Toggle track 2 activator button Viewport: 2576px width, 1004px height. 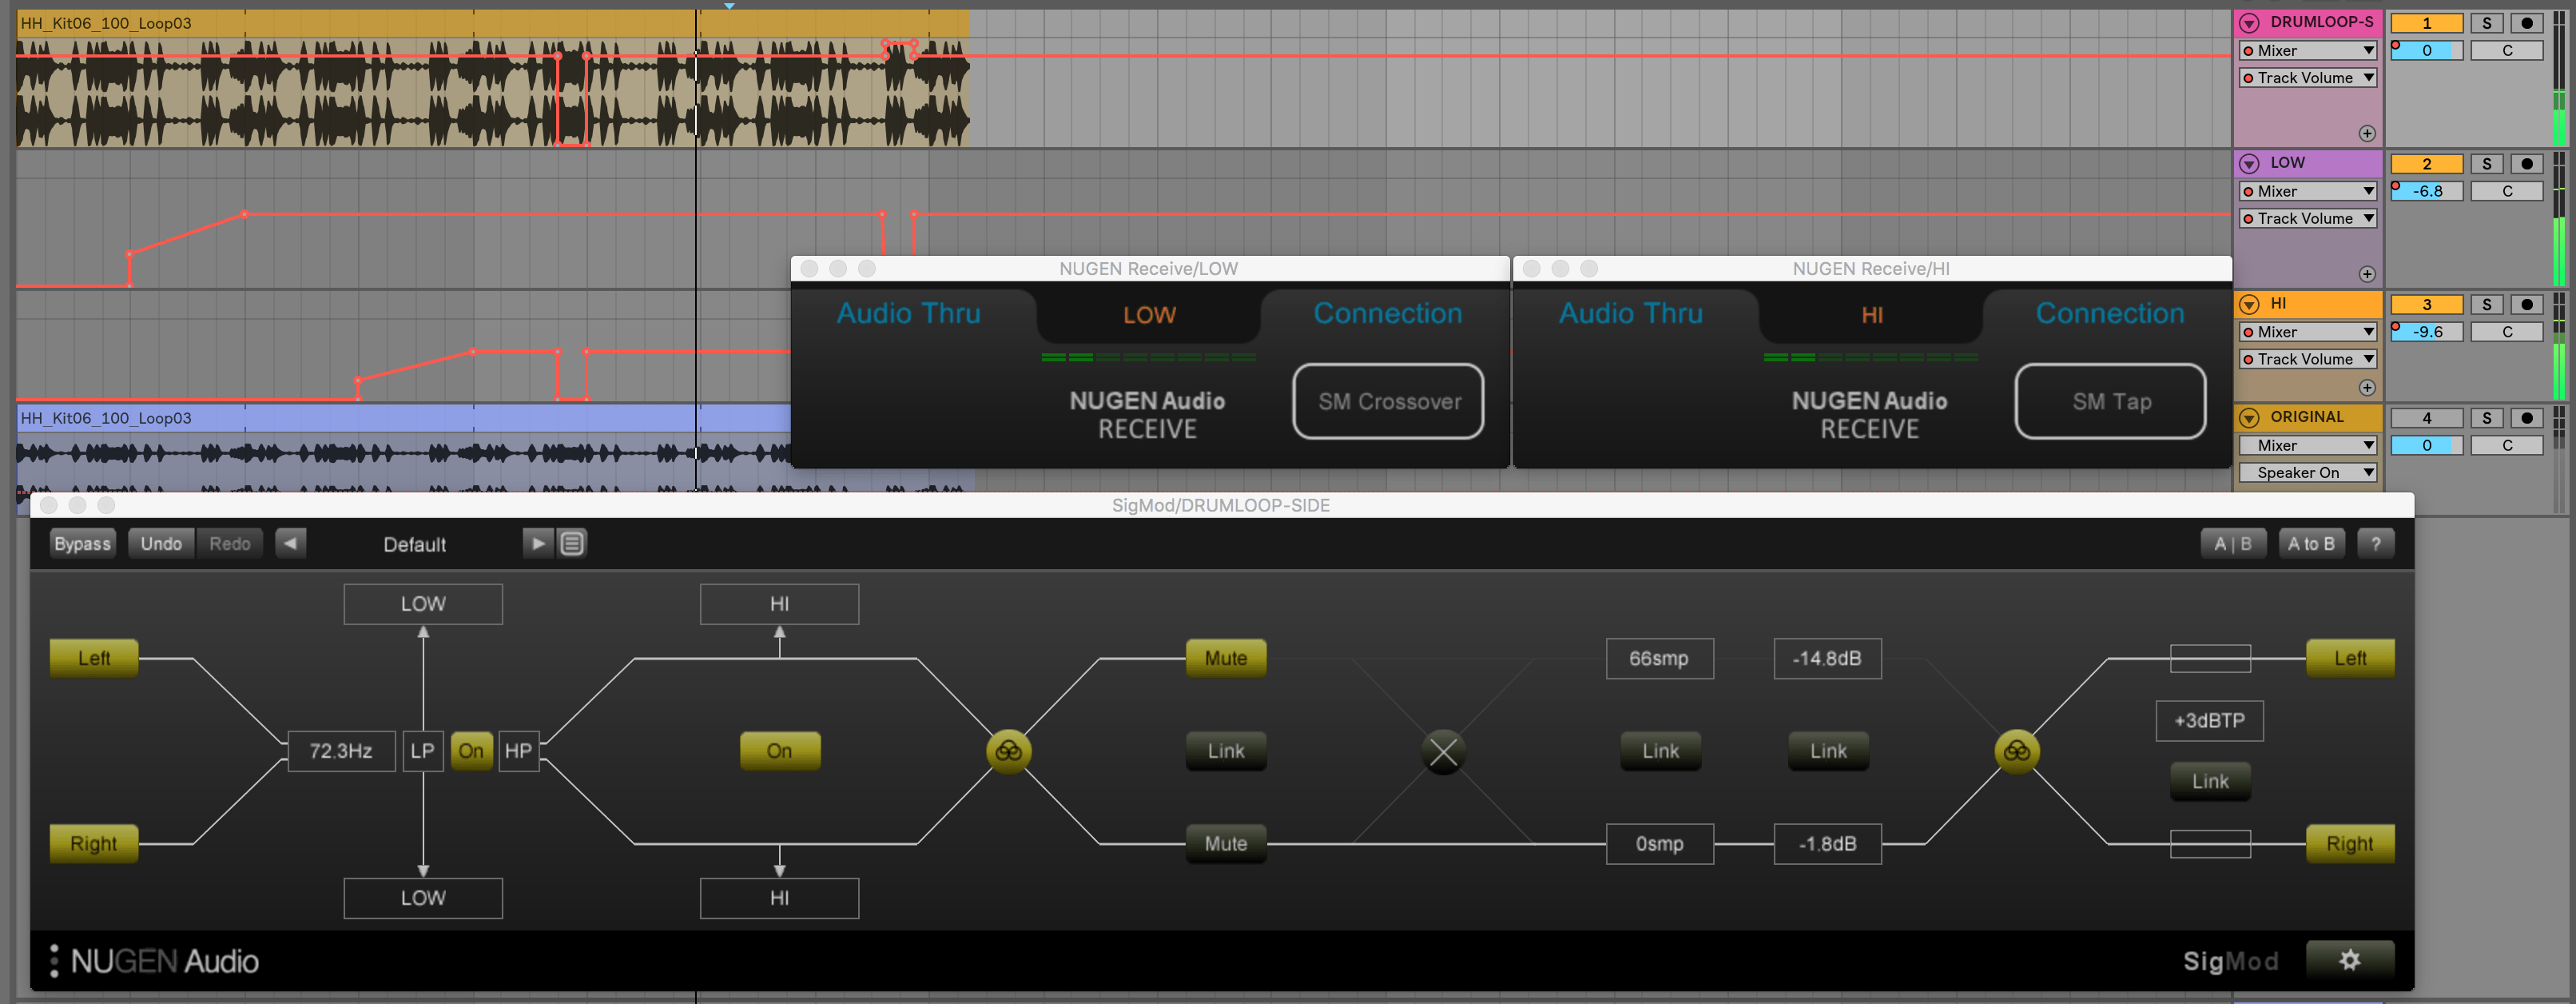tap(2426, 164)
